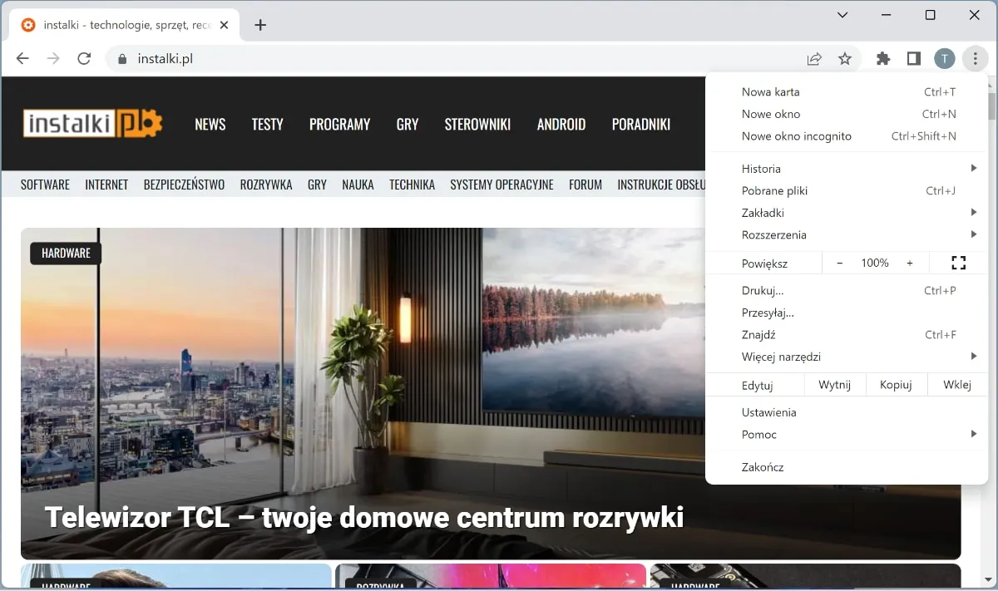Enter fullscreen via the Powiększ row icon
Viewport: 998px width, 591px height.
click(957, 262)
